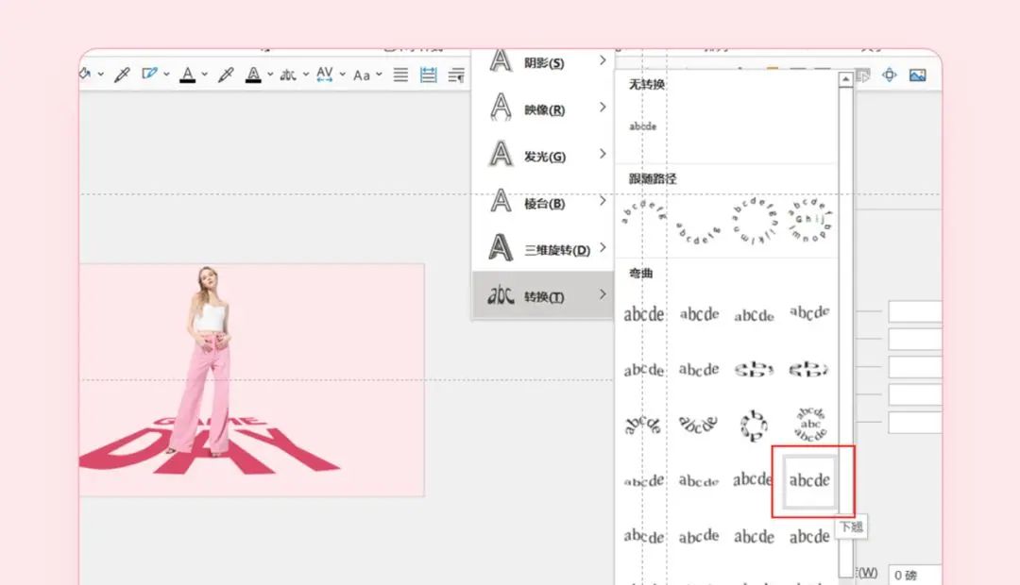Screen dimensions: 1020x585
Task: Expand the text outline dropdown arrow
Action: point(270,75)
